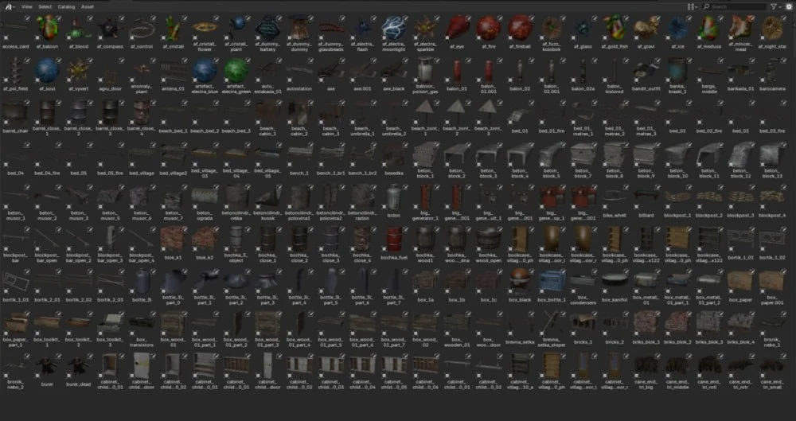Expand the filter funnel dropdown
The height and width of the screenshot is (421, 796).
775,6
